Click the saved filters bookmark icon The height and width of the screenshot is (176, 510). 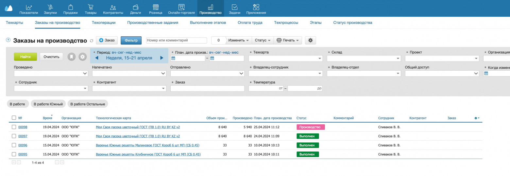tap(72, 57)
